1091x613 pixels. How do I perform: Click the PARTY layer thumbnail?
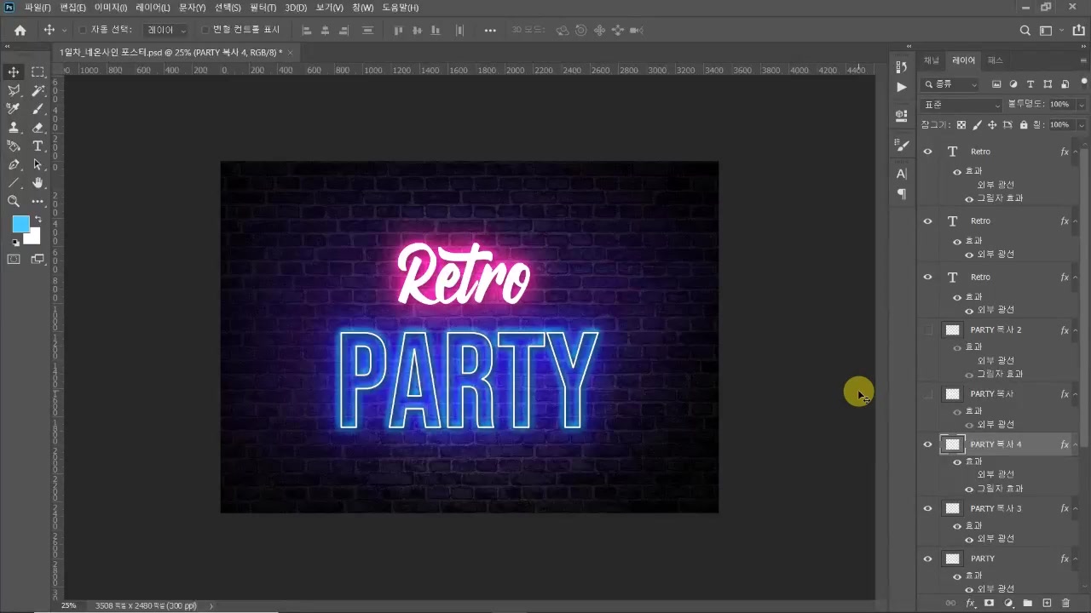[953, 559]
